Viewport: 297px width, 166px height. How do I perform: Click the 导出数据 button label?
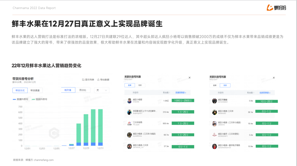(105, 80)
